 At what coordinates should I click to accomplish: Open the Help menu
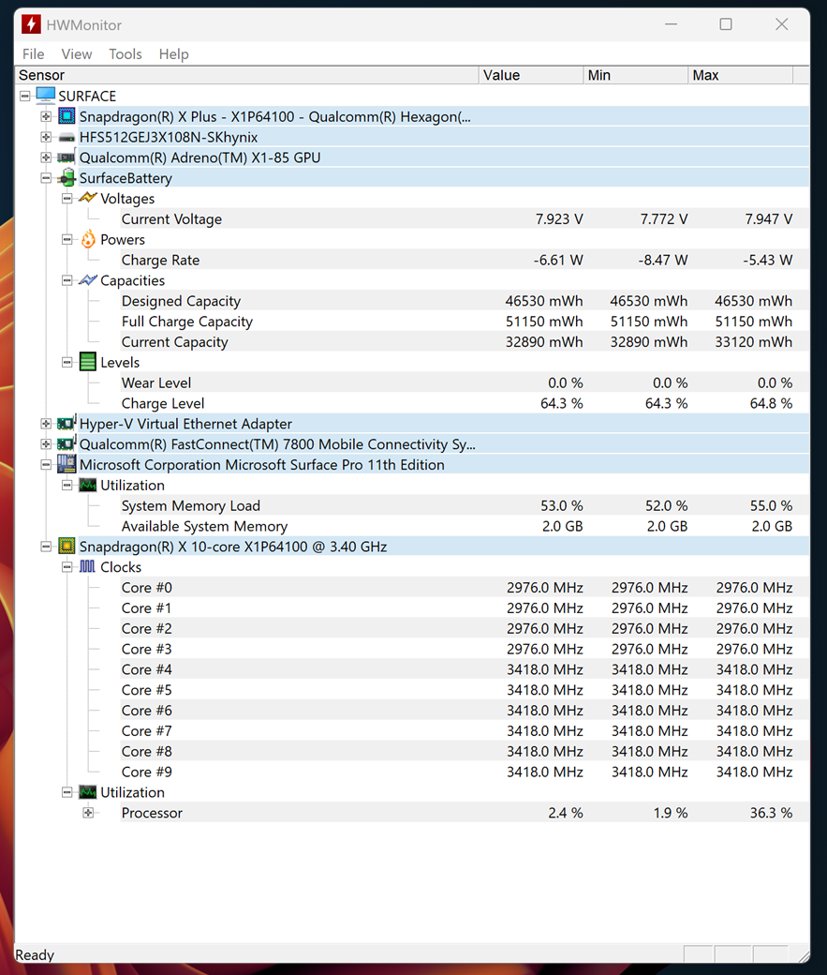[x=174, y=54]
